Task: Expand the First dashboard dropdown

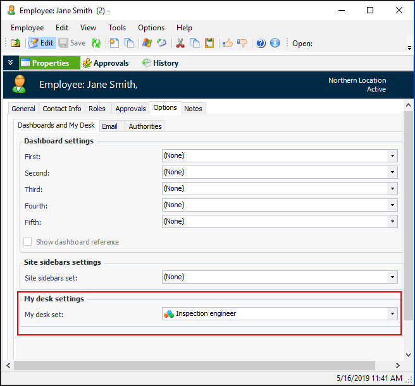Action: (392, 155)
